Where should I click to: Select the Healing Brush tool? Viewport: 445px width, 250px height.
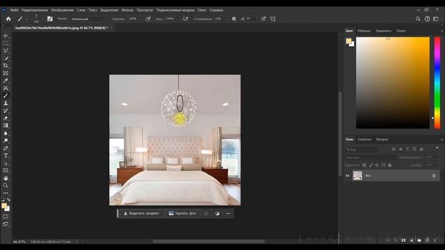[6, 88]
